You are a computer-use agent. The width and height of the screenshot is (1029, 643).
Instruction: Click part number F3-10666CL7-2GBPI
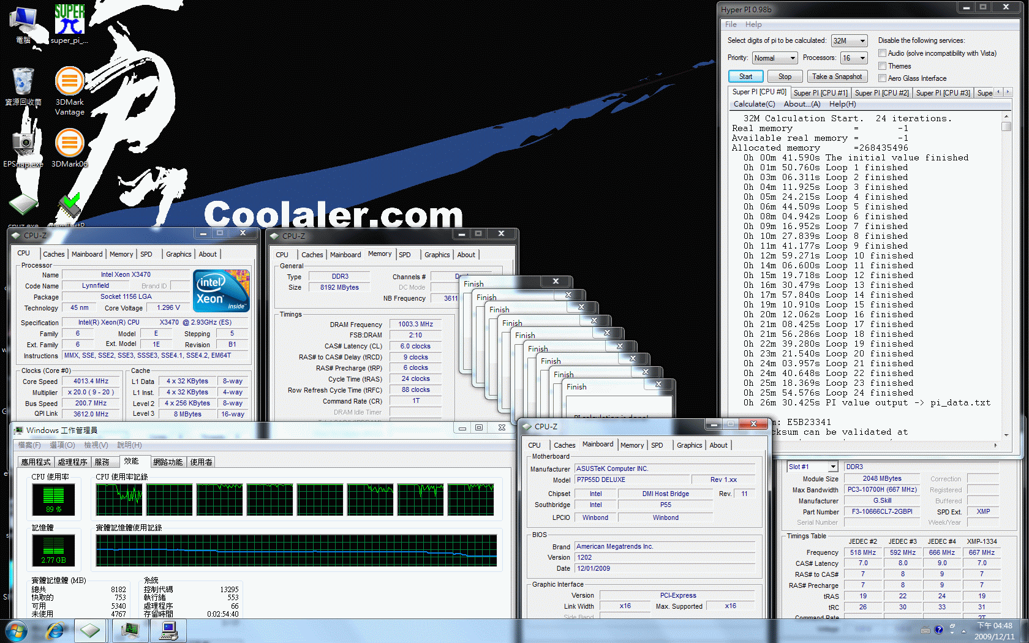click(882, 511)
